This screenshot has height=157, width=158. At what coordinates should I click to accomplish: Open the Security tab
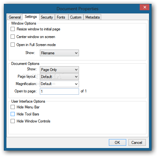(x=47, y=17)
